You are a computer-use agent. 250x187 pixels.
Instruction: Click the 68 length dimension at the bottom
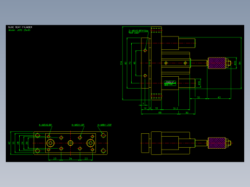click(x=160, y=113)
